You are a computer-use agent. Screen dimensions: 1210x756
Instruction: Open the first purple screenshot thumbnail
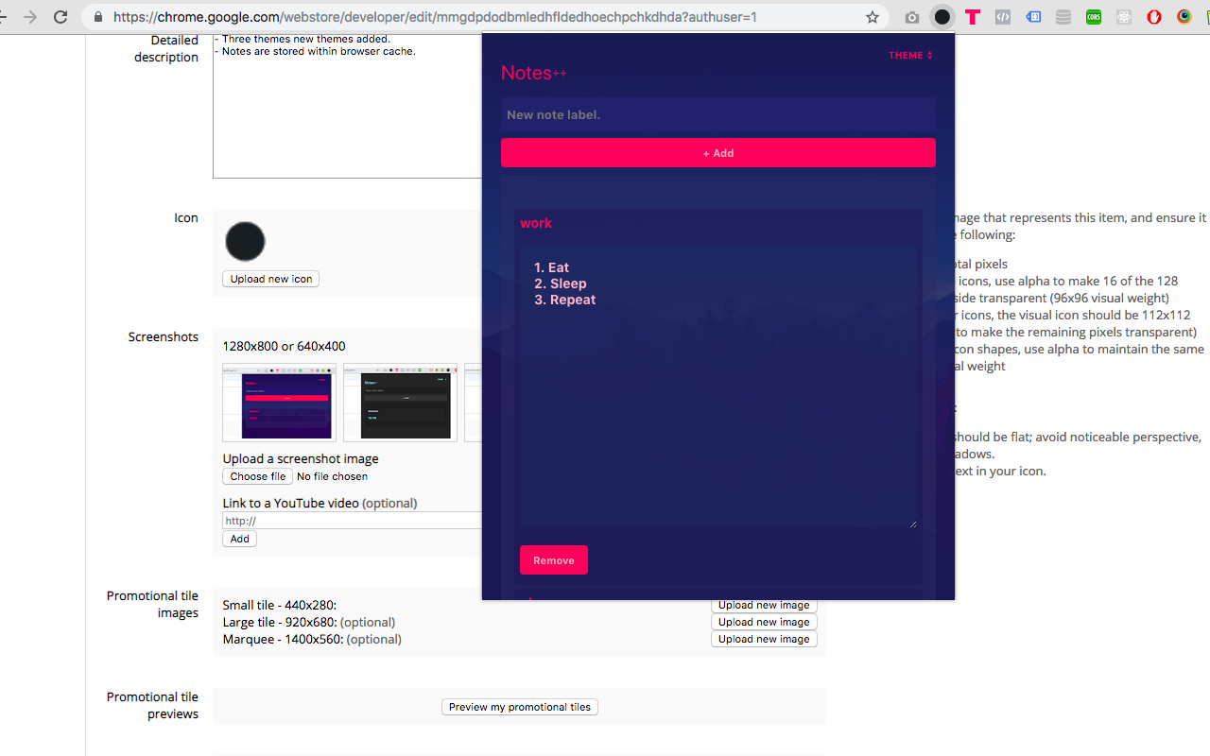pyautogui.click(x=279, y=403)
